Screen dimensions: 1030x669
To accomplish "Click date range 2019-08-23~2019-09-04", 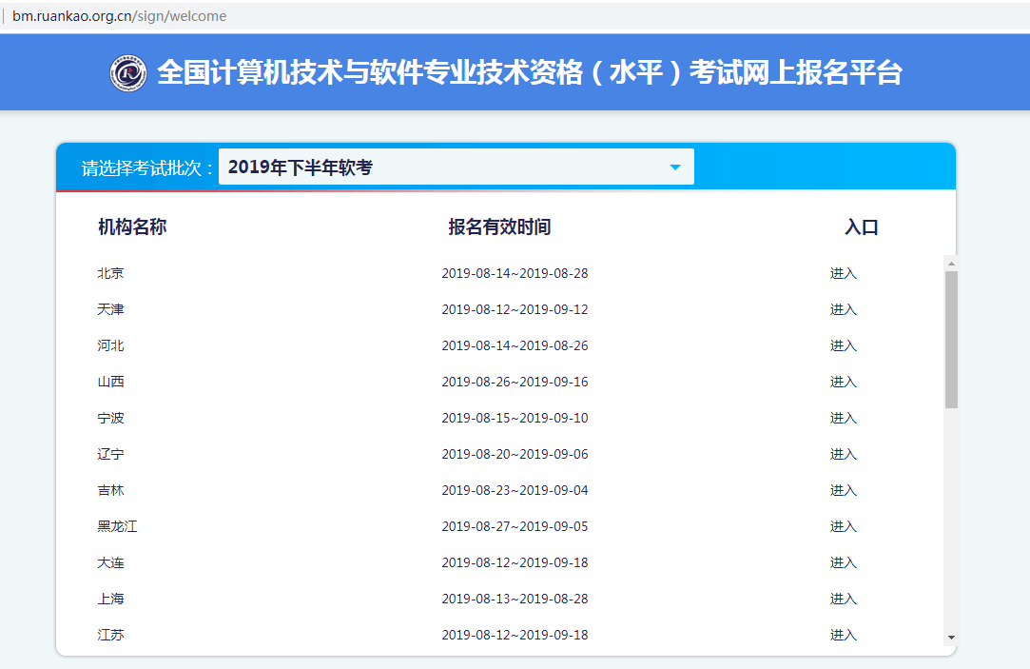I will [x=515, y=490].
